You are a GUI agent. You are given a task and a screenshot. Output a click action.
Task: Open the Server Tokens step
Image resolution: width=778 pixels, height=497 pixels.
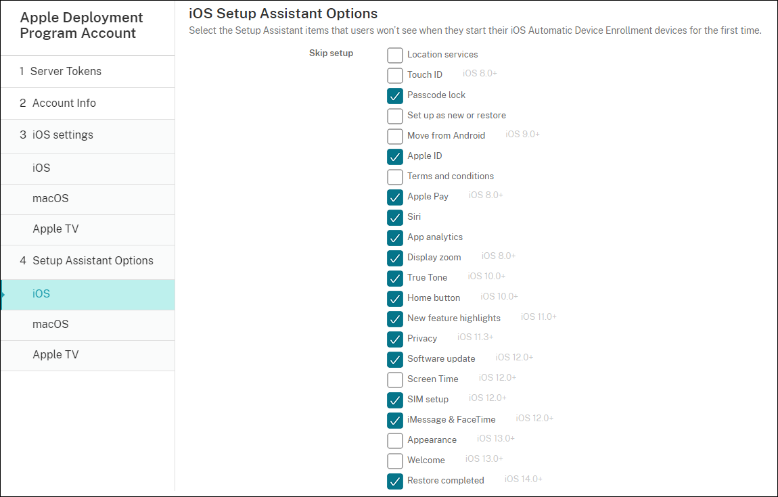tap(66, 72)
